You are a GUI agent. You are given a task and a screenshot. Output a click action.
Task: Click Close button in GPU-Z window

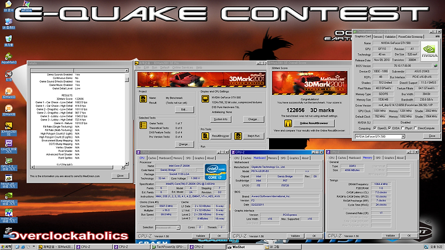(431, 136)
